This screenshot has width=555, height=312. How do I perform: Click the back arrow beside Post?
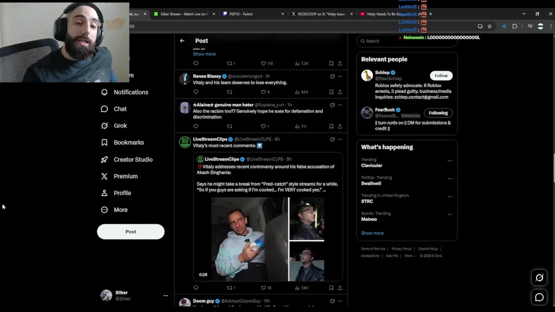(182, 41)
